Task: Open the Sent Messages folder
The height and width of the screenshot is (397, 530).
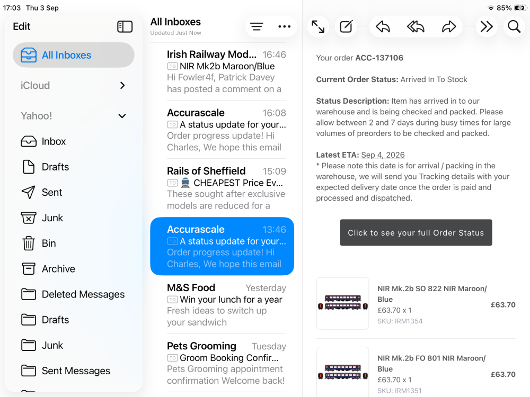Action: [x=73, y=371]
